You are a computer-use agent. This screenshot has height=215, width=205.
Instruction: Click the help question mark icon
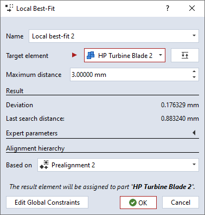[168, 8]
